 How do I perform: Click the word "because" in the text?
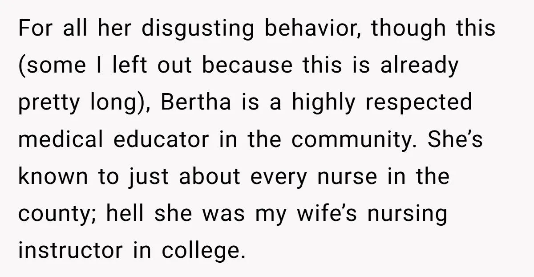[248, 66]
